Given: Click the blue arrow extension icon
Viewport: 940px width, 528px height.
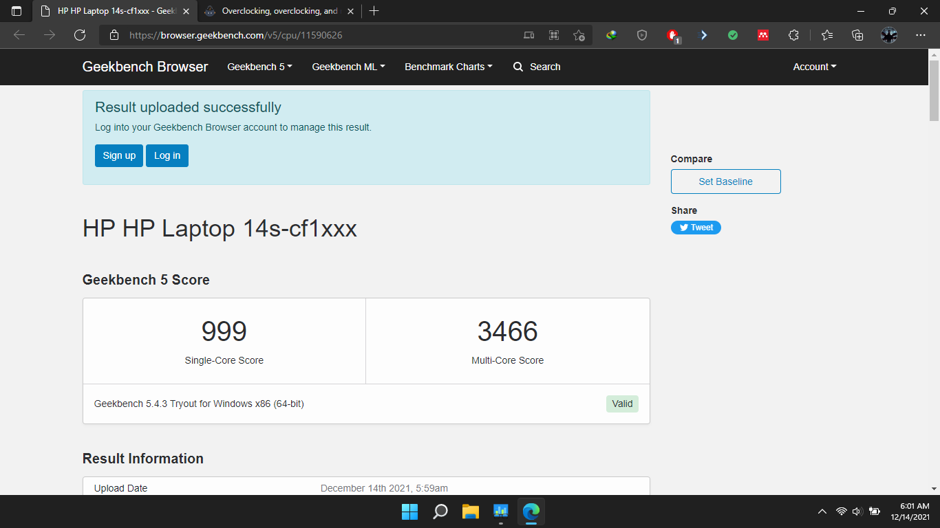Looking at the screenshot, I should (x=703, y=35).
